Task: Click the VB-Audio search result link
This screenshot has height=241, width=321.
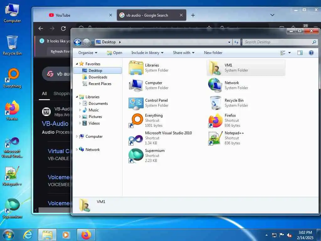Action: 55,124
